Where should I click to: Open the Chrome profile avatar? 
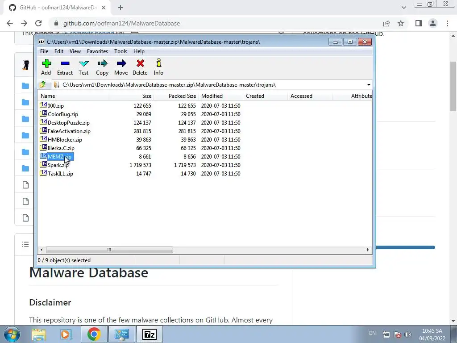(x=433, y=23)
